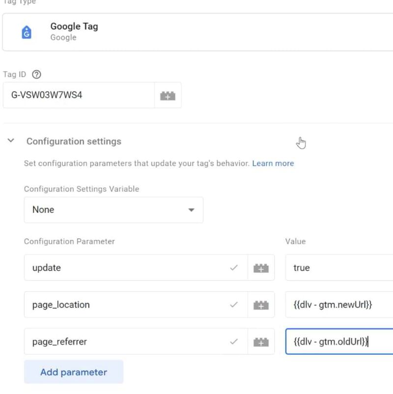
Task: Click the dropdown arrow beside None
Action: point(191,210)
